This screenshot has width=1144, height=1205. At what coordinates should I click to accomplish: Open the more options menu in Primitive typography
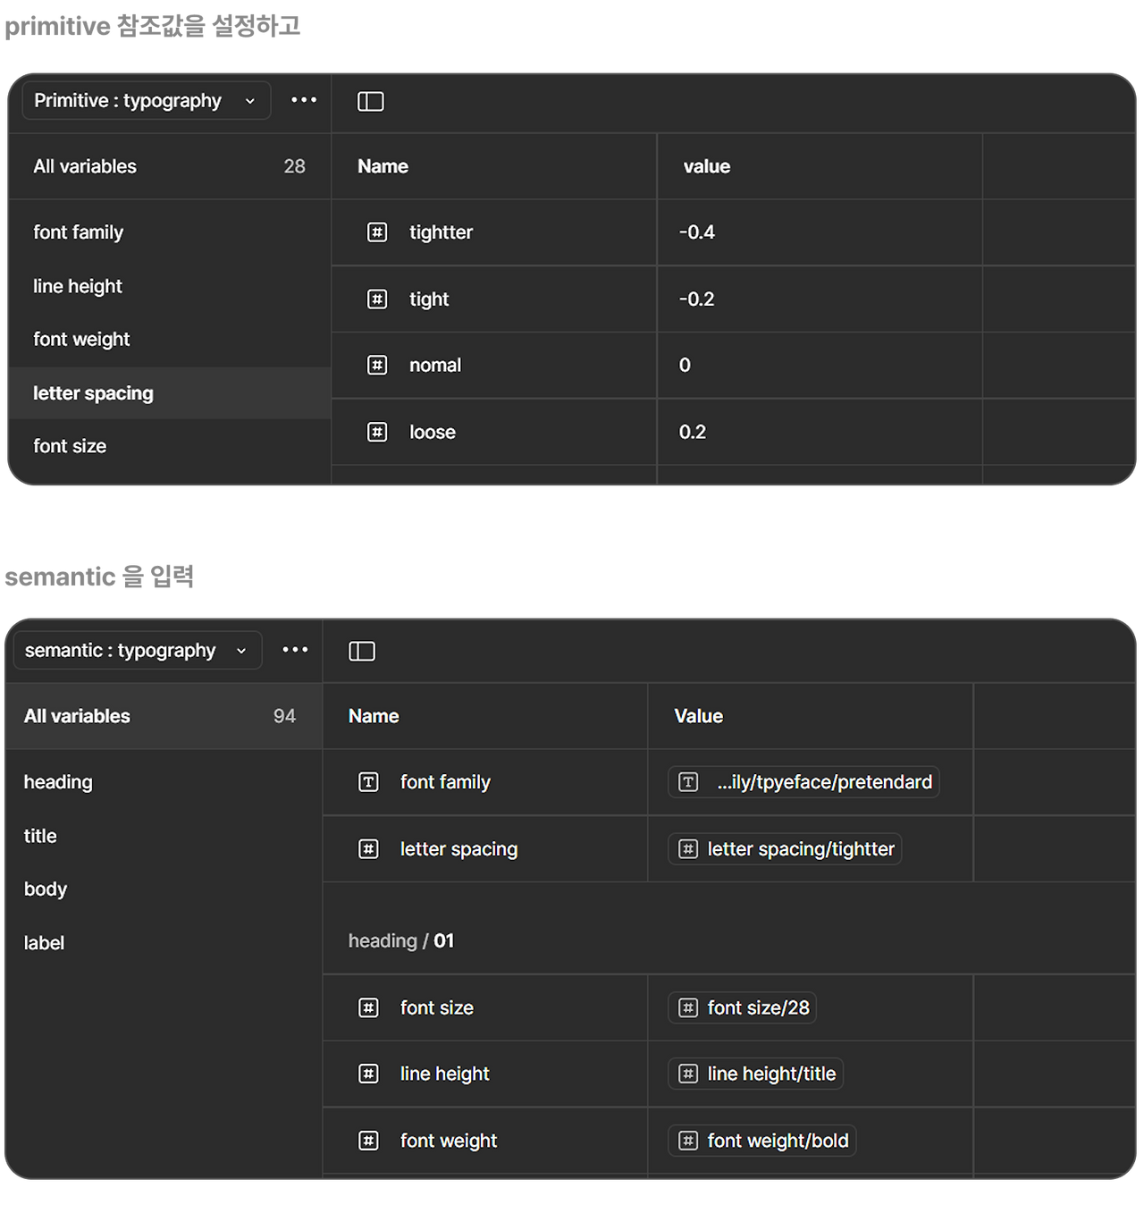pos(303,100)
